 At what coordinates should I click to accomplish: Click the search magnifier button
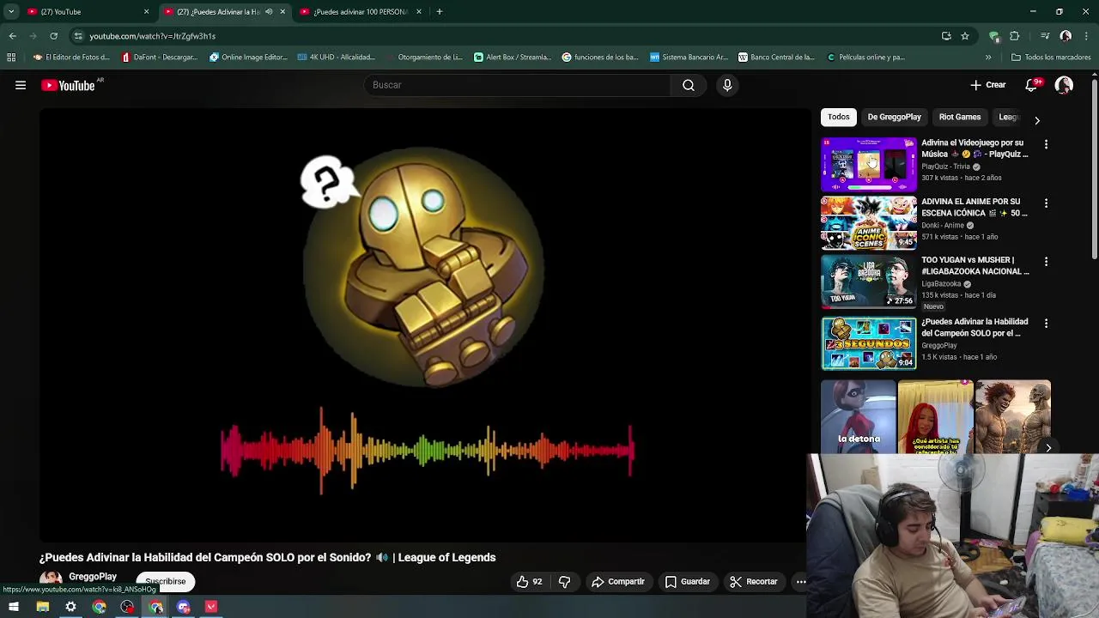pyautogui.click(x=689, y=85)
